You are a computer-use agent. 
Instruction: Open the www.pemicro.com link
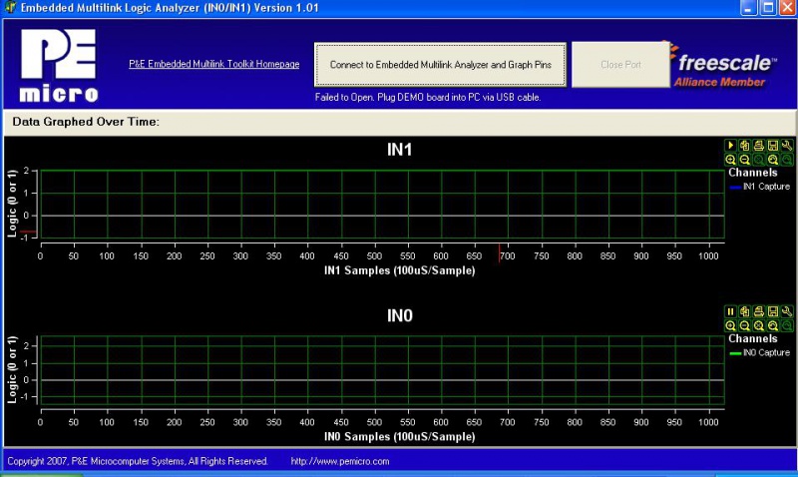pyautogui.click(x=339, y=462)
